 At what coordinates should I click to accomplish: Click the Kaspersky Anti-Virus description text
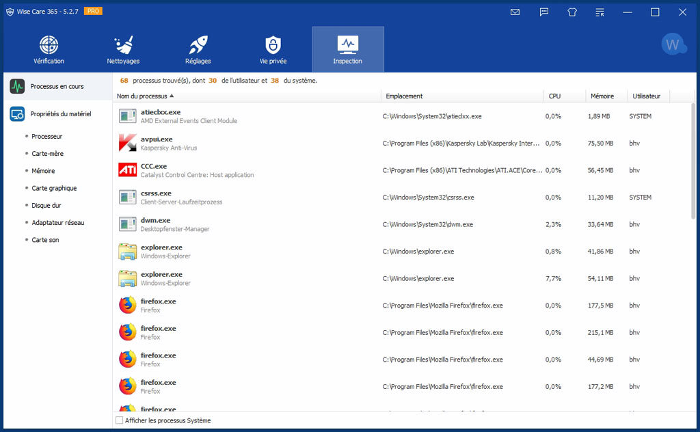tap(169, 148)
